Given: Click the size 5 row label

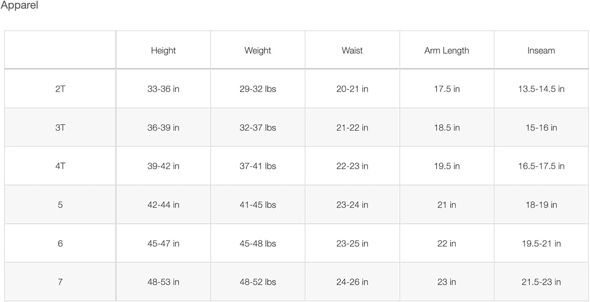Looking at the screenshot, I should [x=60, y=205].
